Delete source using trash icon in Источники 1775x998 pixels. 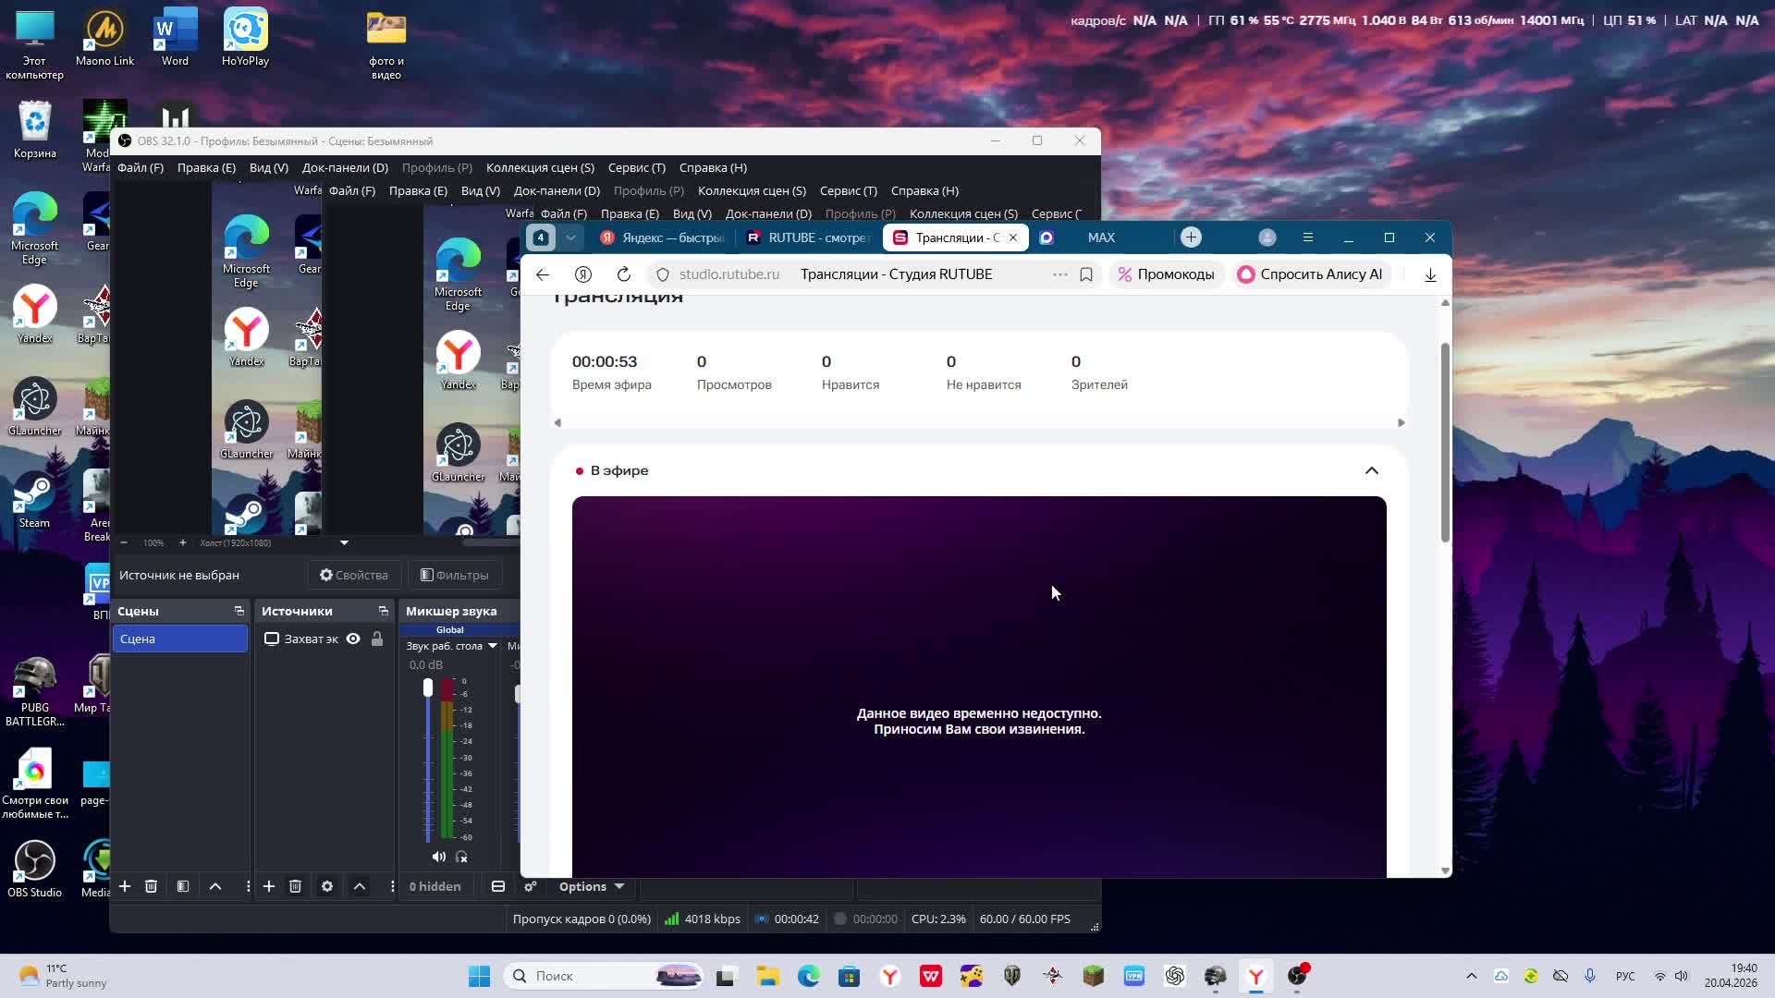(296, 886)
